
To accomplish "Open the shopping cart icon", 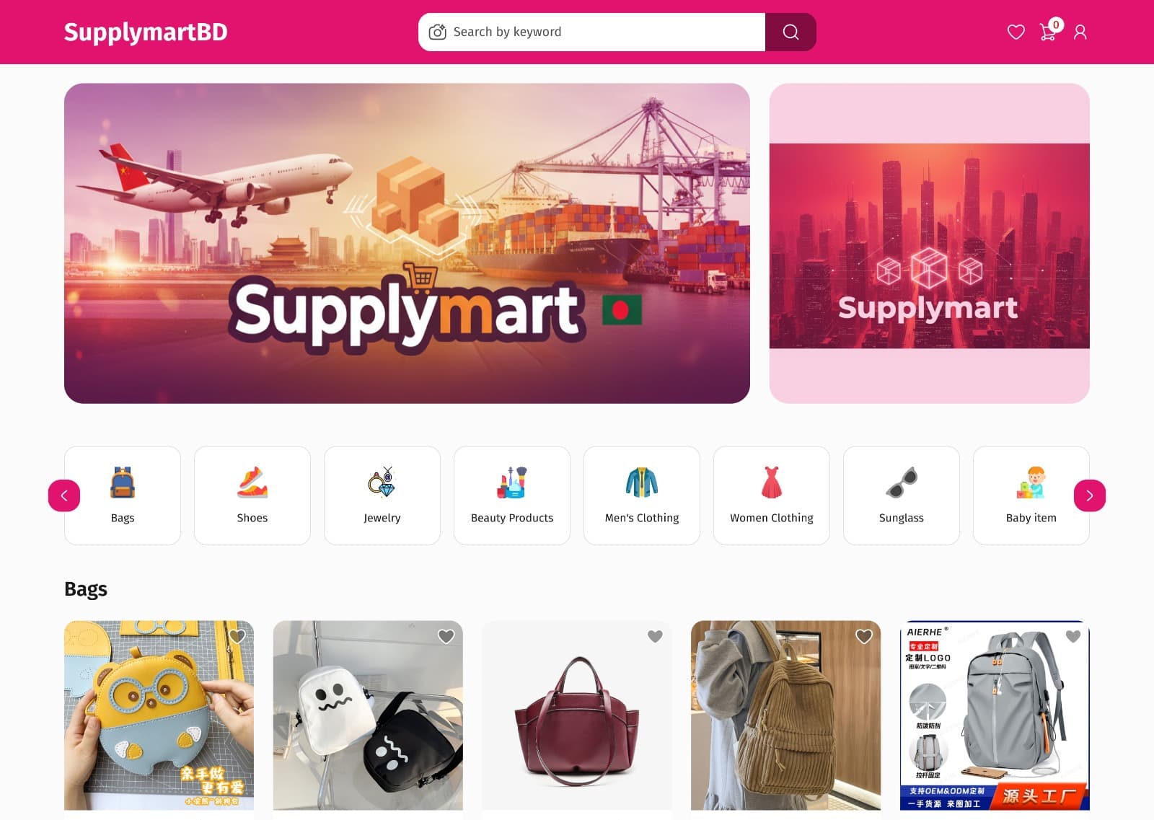I will point(1048,32).
